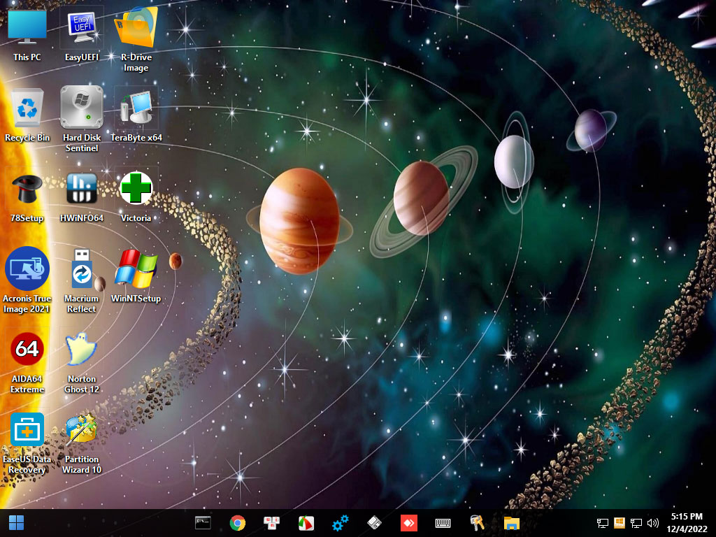Open blue gears settings taskbar icon
The image size is (716, 537).
point(341,523)
